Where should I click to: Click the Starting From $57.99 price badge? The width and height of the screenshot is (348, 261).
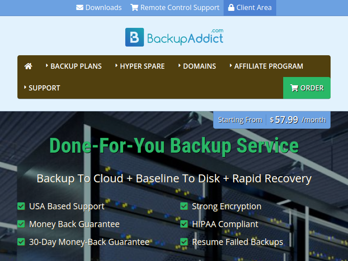point(272,120)
